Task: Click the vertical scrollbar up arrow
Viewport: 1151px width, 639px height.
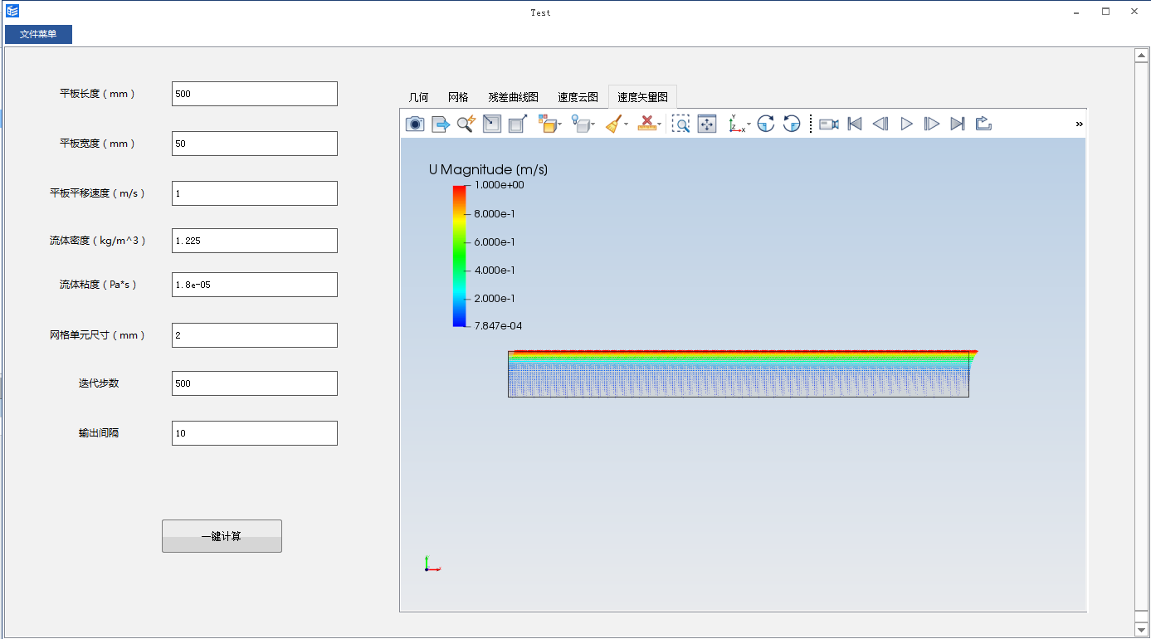Action: pos(1141,56)
